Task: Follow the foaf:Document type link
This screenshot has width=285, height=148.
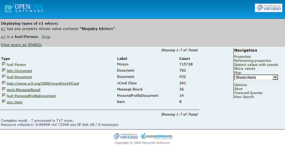Action: coord(19,77)
